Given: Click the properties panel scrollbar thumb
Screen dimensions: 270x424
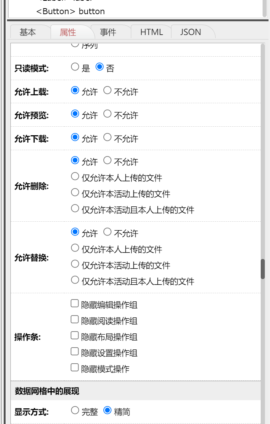Looking at the screenshot, I should point(263,269).
